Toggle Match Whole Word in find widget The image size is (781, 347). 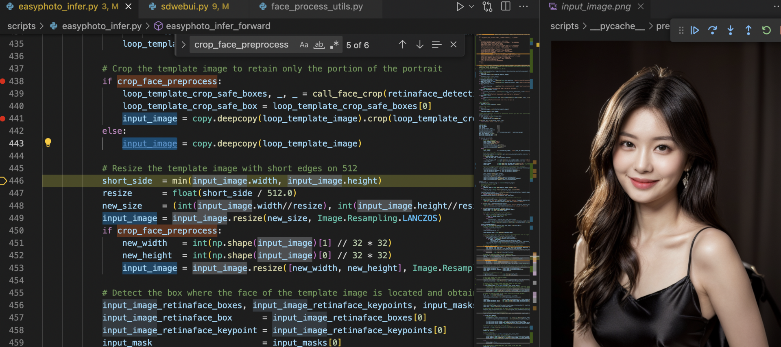click(x=319, y=45)
